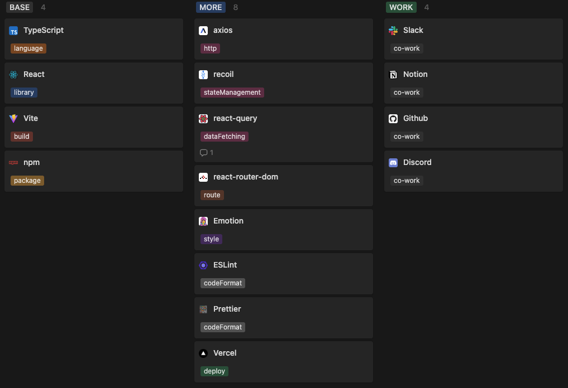This screenshot has height=388, width=568.
Task: Click the axios logo icon
Action: point(203,31)
